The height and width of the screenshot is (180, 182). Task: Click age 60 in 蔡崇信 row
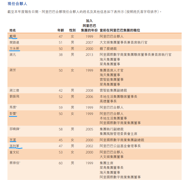(x=60, y=163)
